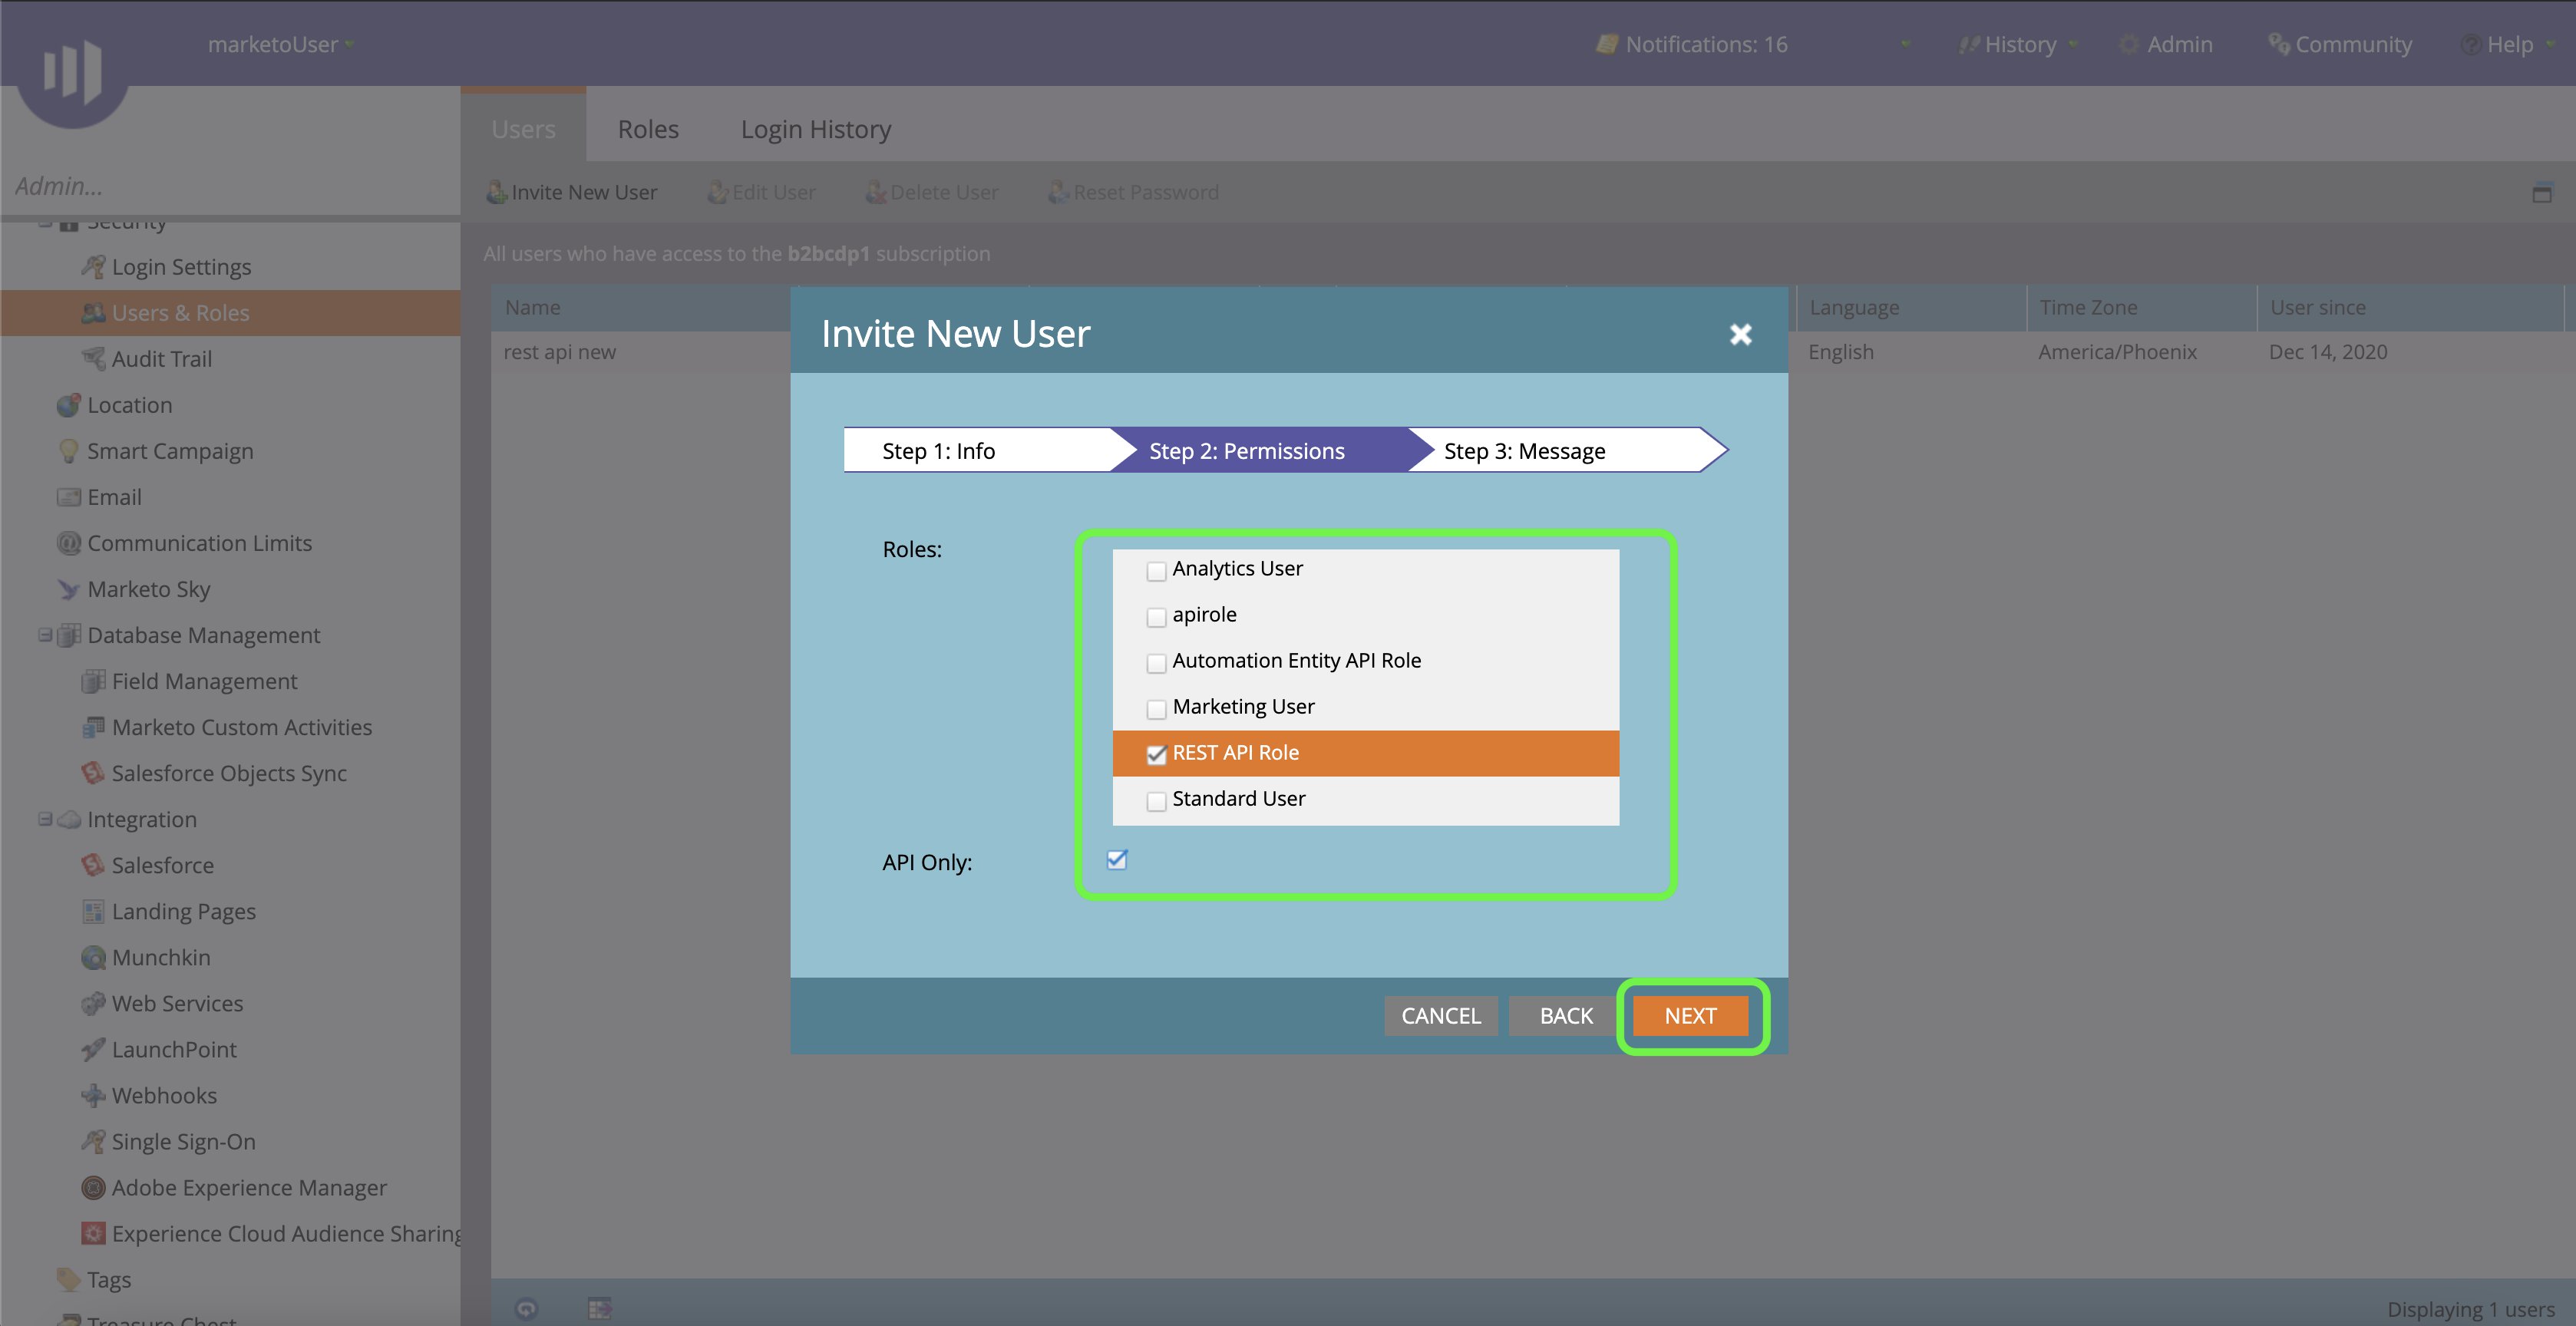This screenshot has height=1326, width=2576.
Task: Collapse the Integration tree node
Action: pyautogui.click(x=45, y=819)
